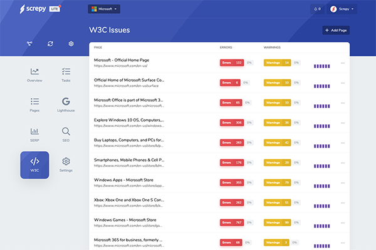The width and height of the screenshot is (376, 250).
Task: Go to the Pages list section
Action: 34,105
